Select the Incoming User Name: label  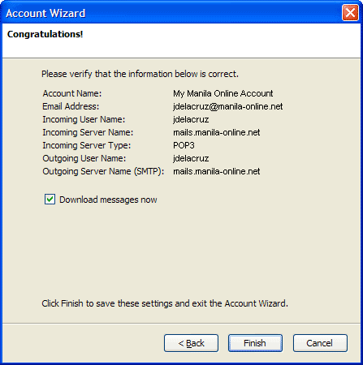tap(84, 119)
